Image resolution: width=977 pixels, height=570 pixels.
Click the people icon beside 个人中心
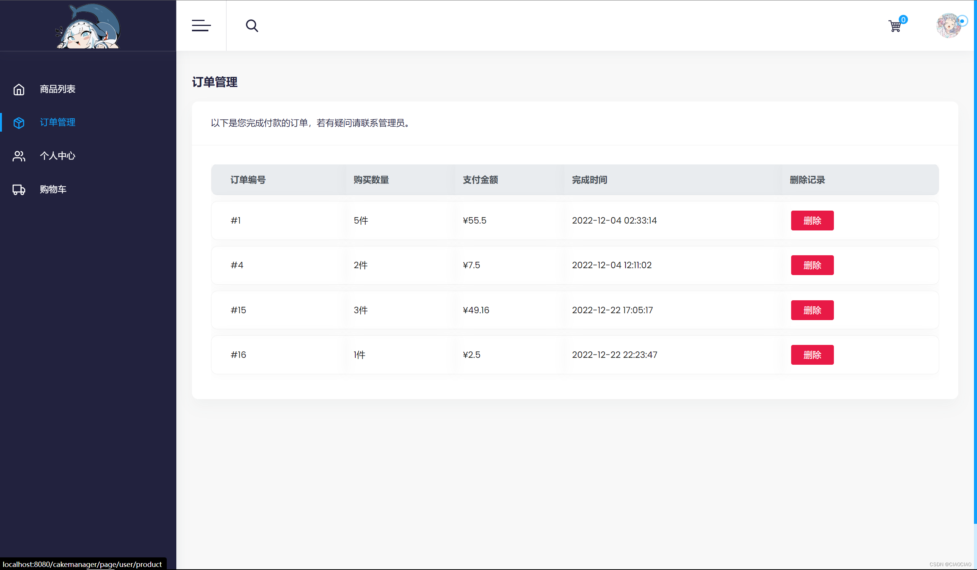click(x=19, y=156)
